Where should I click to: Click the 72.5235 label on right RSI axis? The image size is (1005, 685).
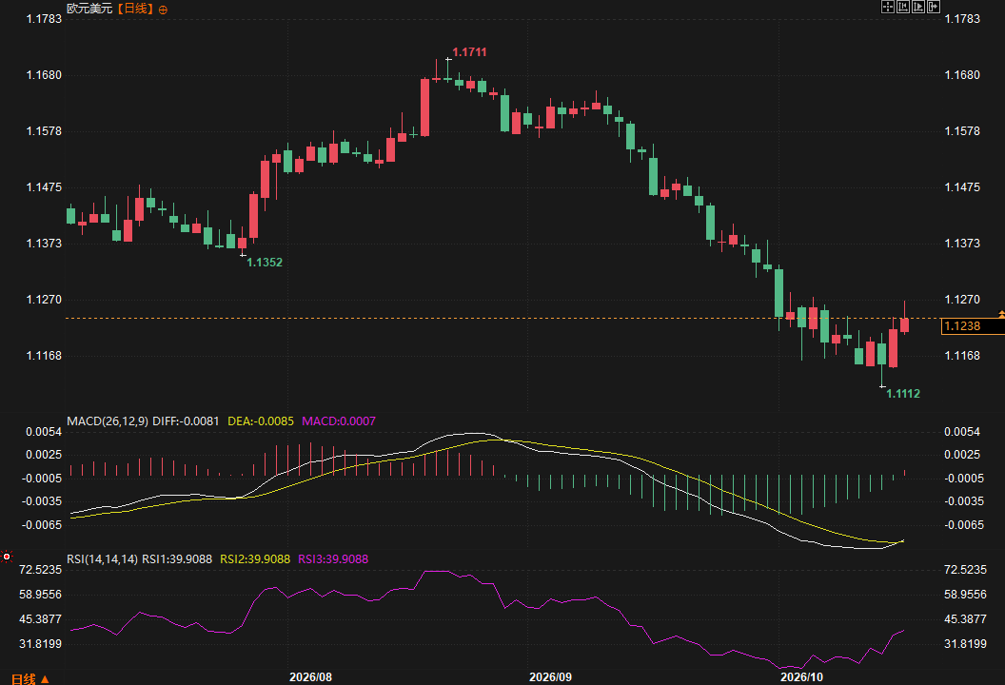click(965, 570)
